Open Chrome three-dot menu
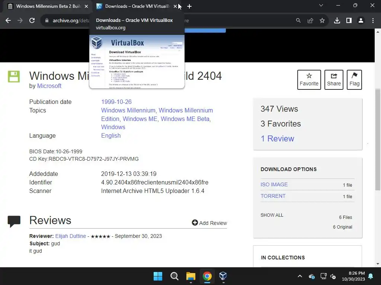Image resolution: width=381 pixels, height=285 pixels. [x=373, y=21]
